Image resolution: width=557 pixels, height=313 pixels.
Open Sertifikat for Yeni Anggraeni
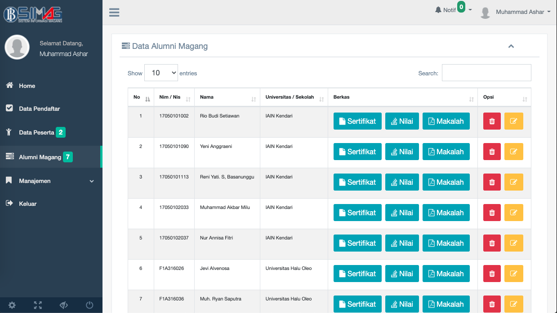(x=357, y=152)
